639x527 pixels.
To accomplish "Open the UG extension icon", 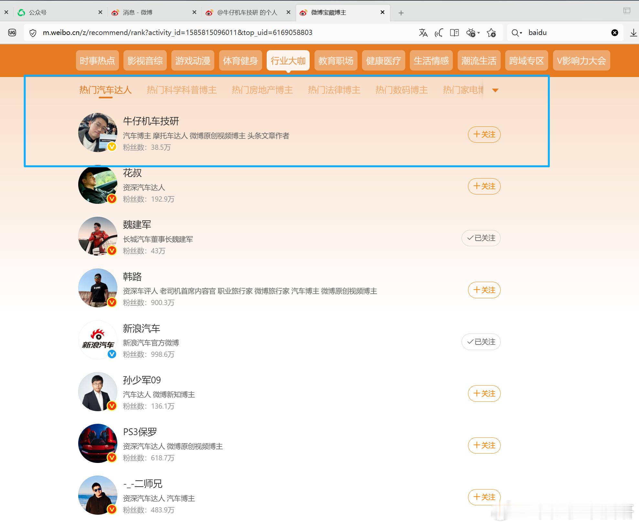I will point(12,32).
